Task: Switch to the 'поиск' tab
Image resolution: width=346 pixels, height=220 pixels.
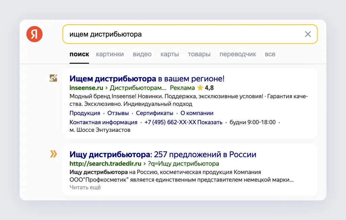Action: [79, 54]
